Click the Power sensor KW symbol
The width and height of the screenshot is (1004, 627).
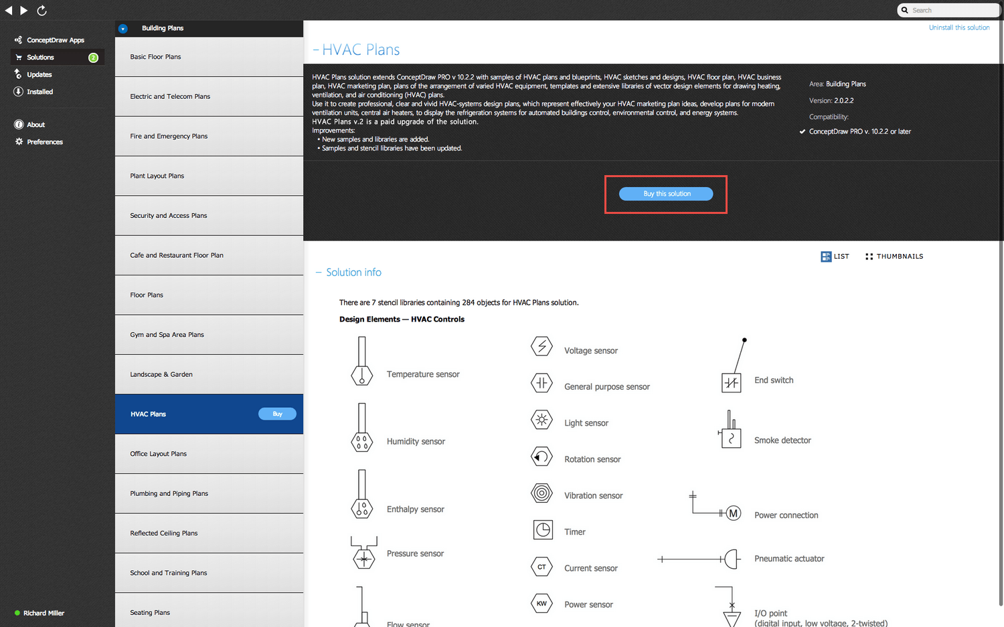coord(541,604)
